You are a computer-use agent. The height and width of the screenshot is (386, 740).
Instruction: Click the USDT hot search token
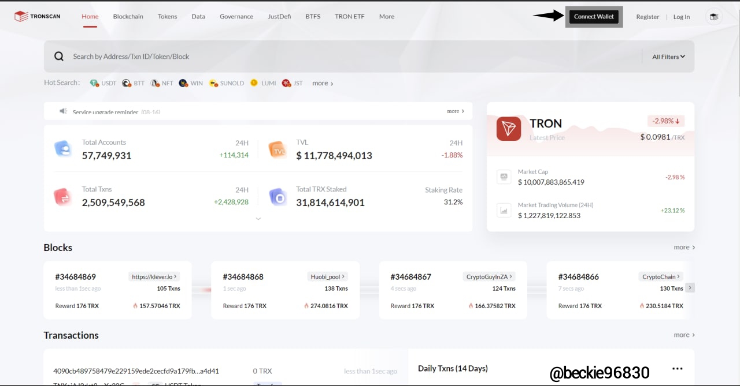click(x=103, y=83)
